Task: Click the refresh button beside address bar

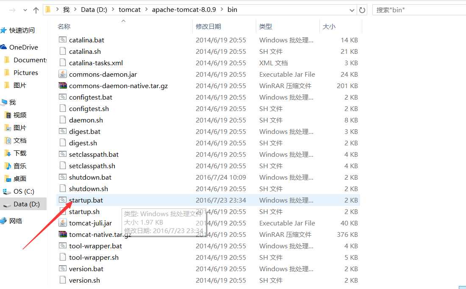Action: pos(362,10)
